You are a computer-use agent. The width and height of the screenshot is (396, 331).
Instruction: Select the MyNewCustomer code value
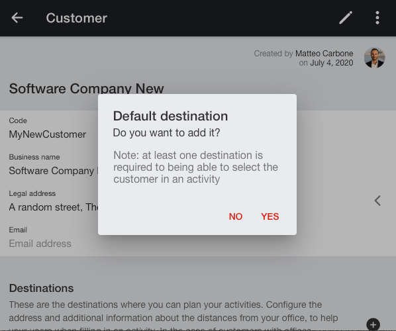click(48, 134)
